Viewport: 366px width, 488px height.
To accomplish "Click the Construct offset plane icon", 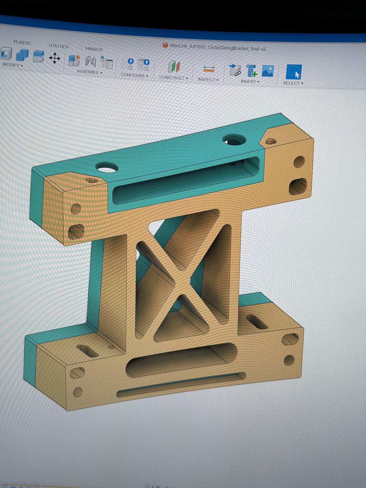I will coord(174,67).
